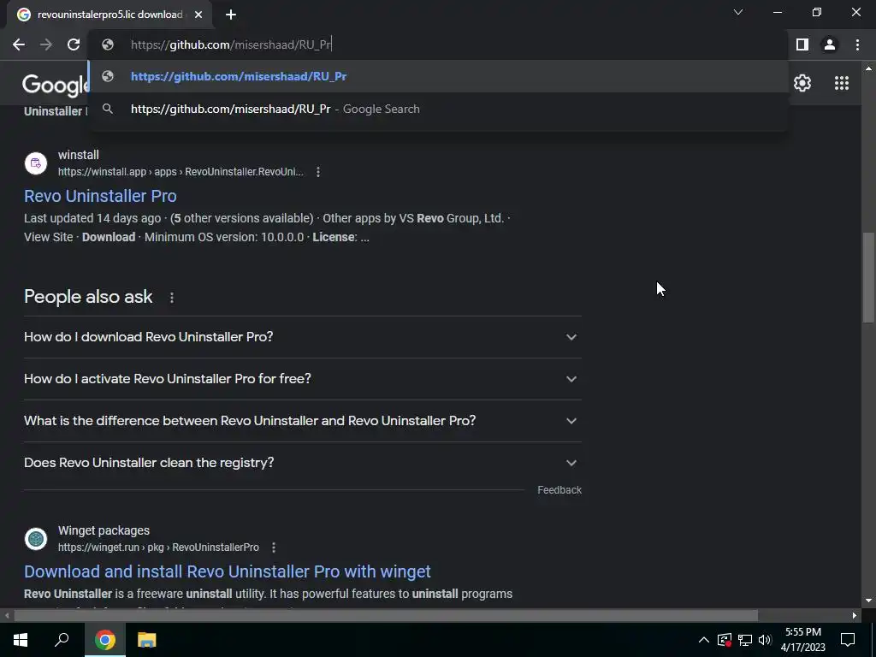This screenshot has height=657, width=876.
Task: Select the revouninstalerpro5.lic download tab
Action: (x=109, y=15)
